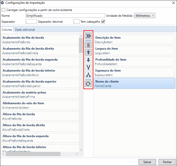Click the add-all double arrow icon
Screen dimensions: 177x166
(88, 36)
